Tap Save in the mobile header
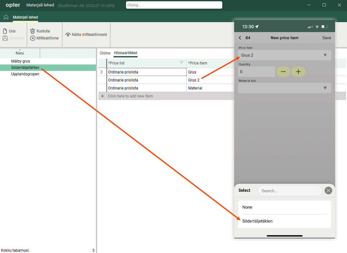Viewport: 347px width, 253px height. coord(326,38)
